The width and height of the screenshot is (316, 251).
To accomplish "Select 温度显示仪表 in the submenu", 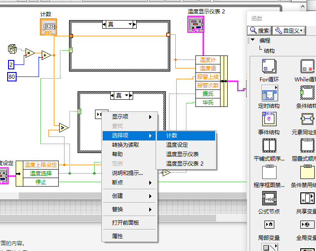I will (x=186, y=154).
